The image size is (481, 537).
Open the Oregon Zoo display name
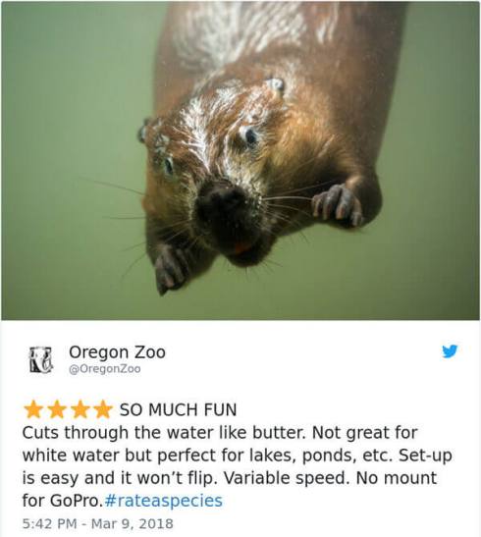tap(117, 352)
